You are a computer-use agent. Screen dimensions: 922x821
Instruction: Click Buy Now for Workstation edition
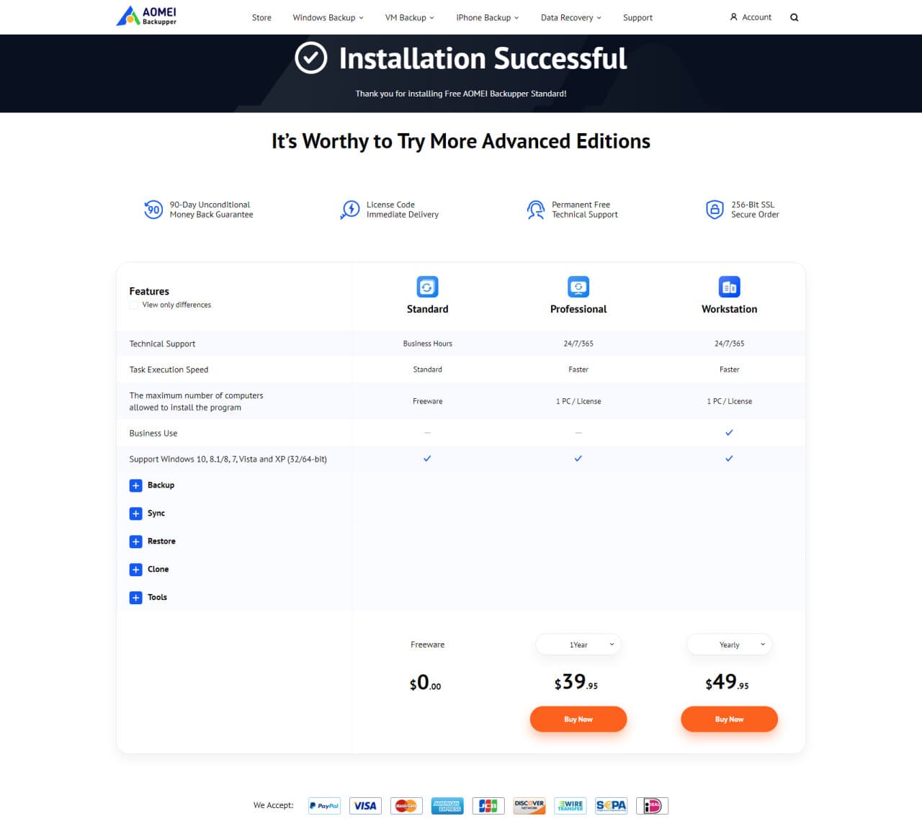[x=729, y=719]
